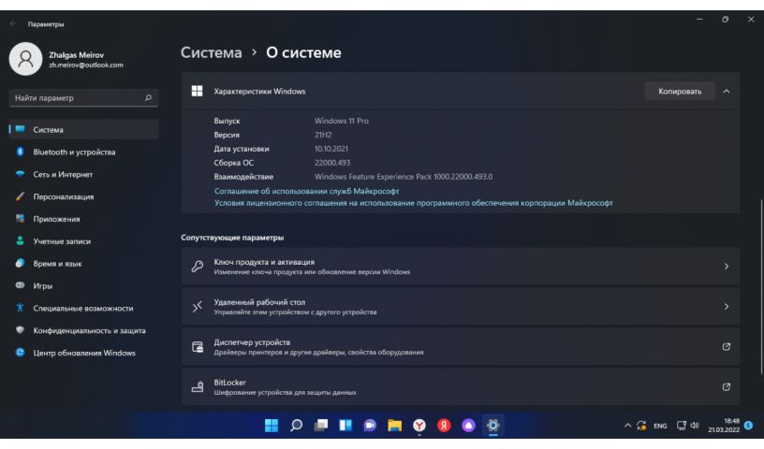The image size is (764, 449).
Task: Click Settings gear icon in taskbar
Action: tap(493, 426)
